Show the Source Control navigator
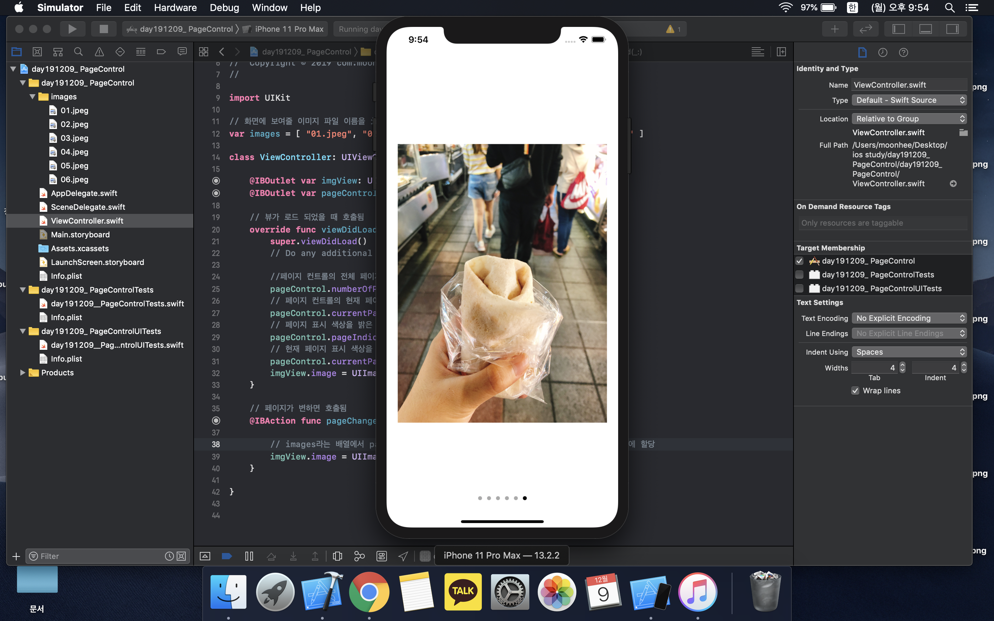This screenshot has height=621, width=994. [x=37, y=52]
